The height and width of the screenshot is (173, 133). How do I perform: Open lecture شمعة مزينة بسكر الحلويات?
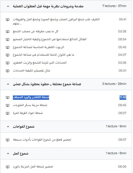click(30, 105)
